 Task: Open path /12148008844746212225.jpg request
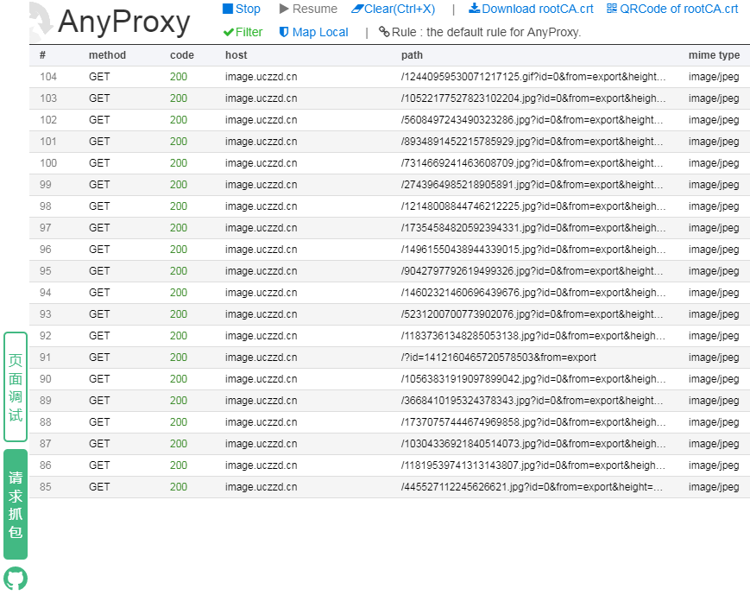pyautogui.click(x=533, y=206)
